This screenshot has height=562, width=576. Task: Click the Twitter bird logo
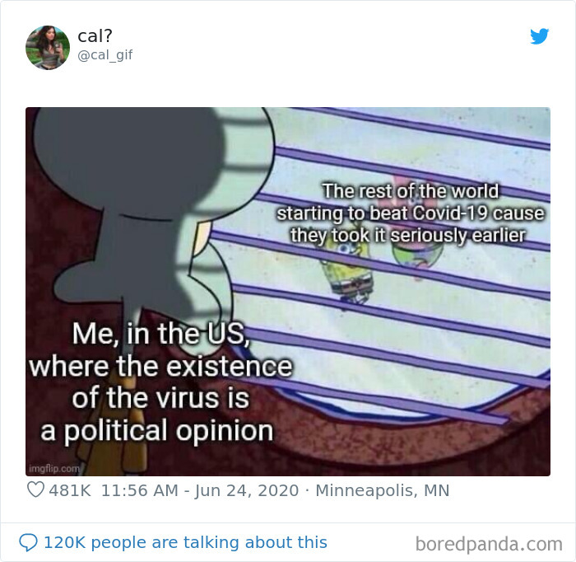pyautogui.click(x=539, y=36)
